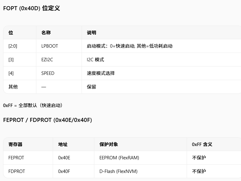Click the D-Flash (FlexNVM) cell

click(x=118, y=171)
